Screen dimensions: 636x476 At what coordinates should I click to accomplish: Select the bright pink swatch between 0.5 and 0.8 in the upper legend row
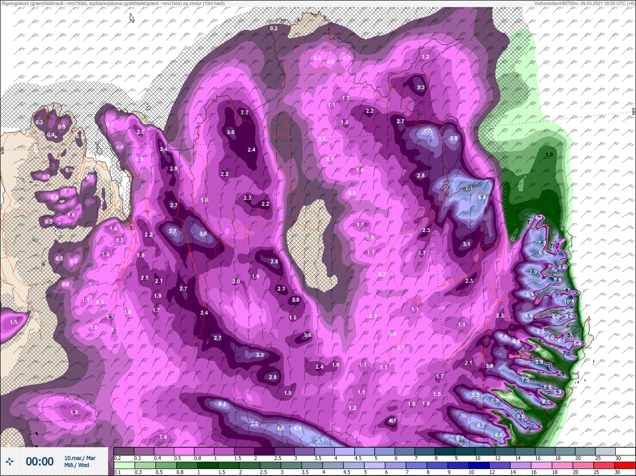coord(185,452)
